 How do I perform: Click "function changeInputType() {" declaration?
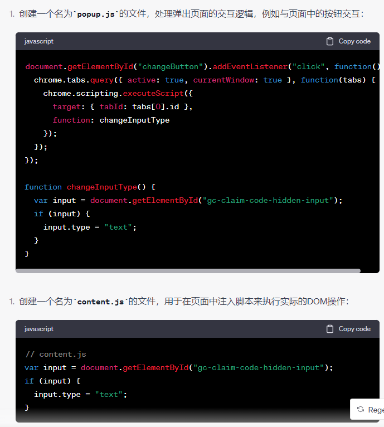pyautogui.click(x=90, y=187)
